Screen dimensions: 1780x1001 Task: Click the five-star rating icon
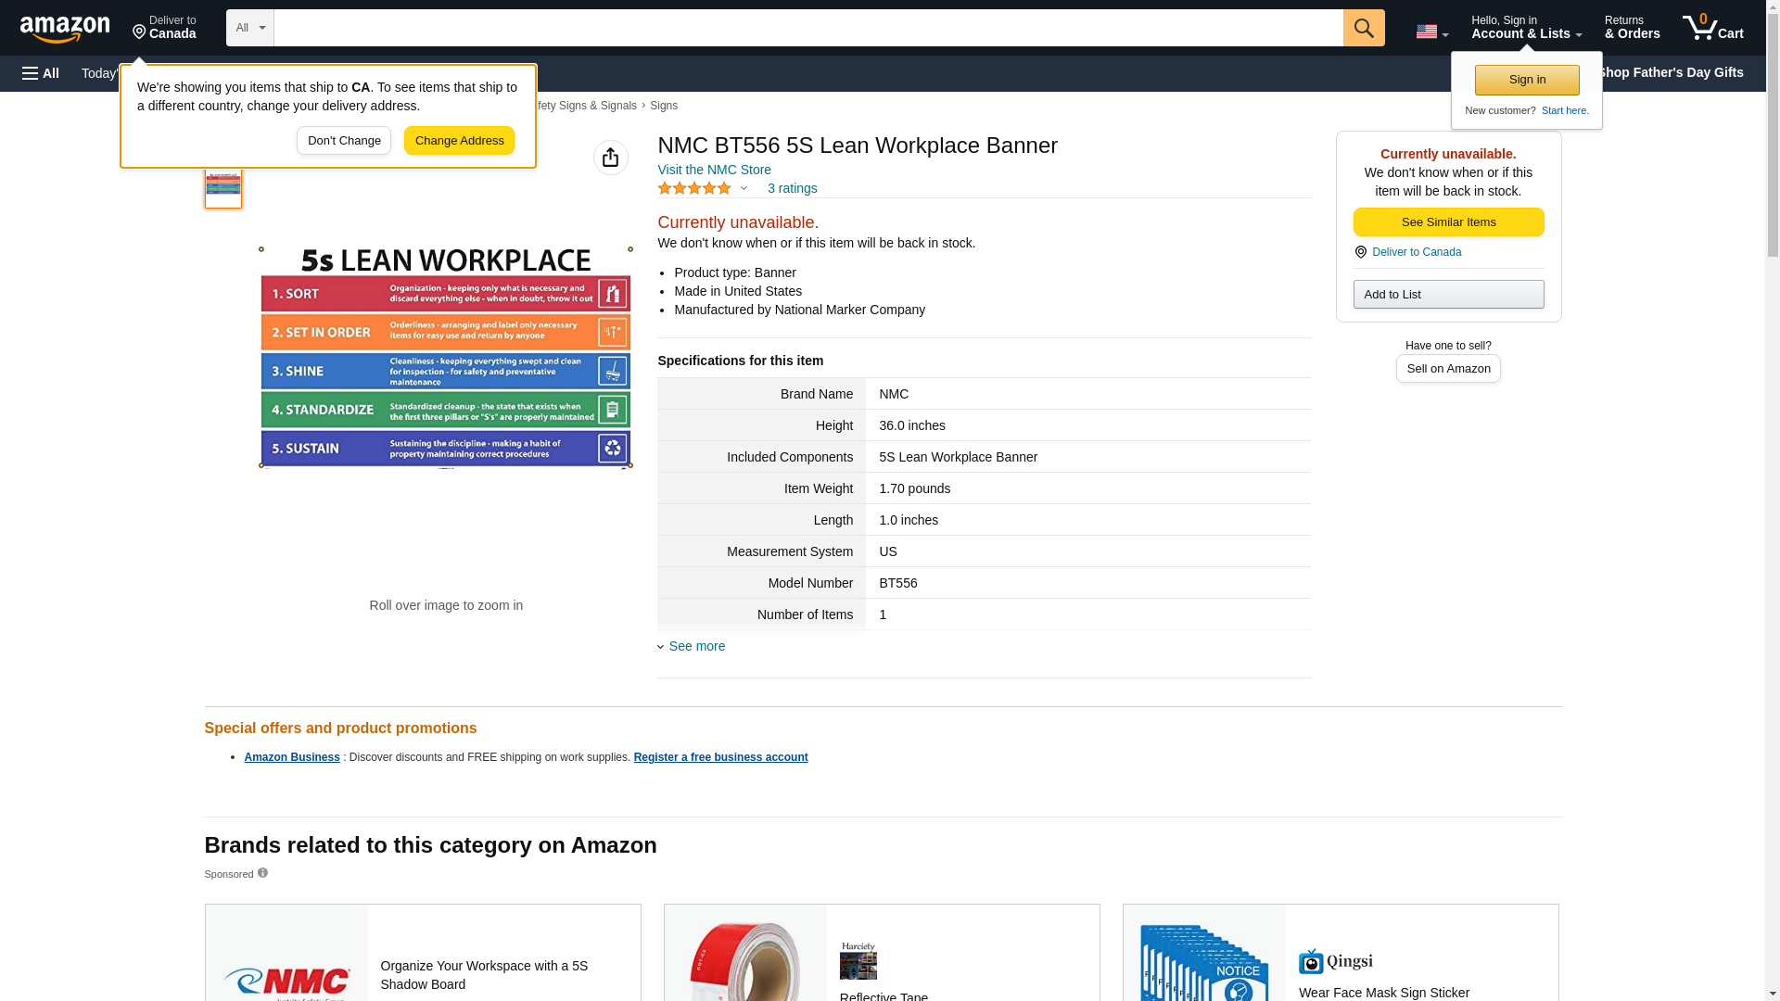pyautogui.click(x=694, y=188)
